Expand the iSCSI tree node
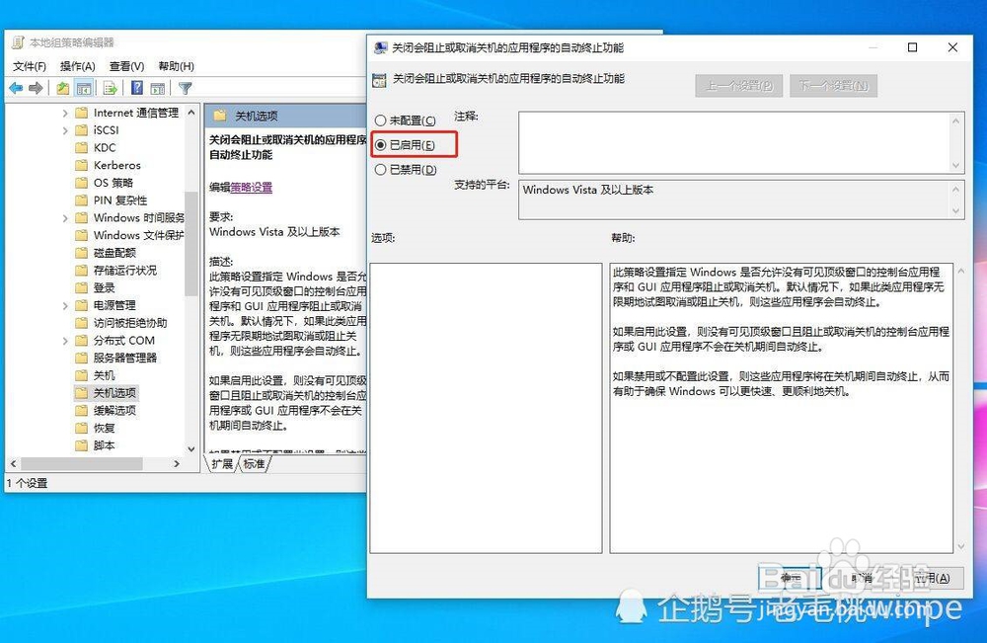This screenshot has width=987, height=643. [x=65, y=130]
